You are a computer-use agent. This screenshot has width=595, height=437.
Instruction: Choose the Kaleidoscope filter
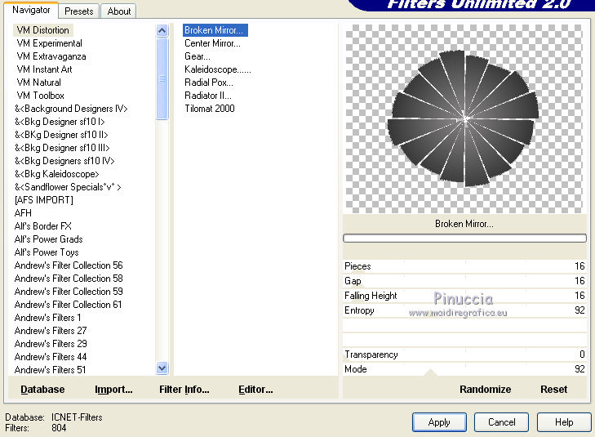click(217, 69)
